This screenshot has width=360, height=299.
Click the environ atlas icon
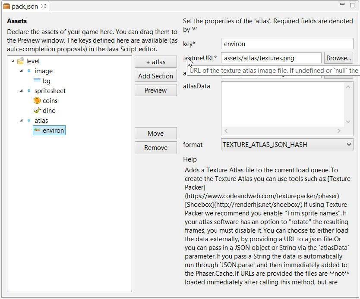(37, 130)
